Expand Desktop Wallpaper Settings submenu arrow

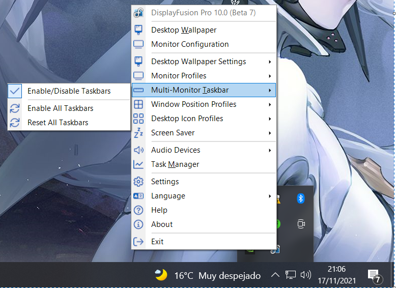[270, 62]
